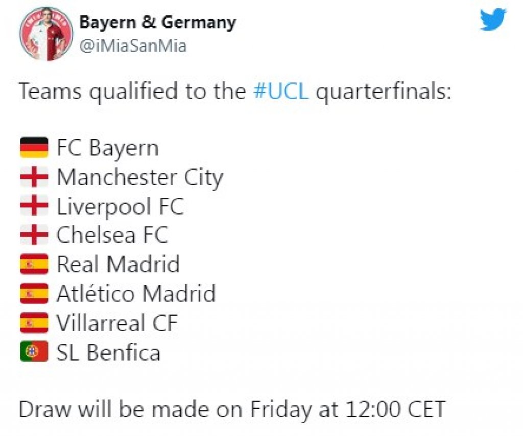
Task: Click the Portuguese flag beside SL Benfica
Action: (x=34, y=352)
